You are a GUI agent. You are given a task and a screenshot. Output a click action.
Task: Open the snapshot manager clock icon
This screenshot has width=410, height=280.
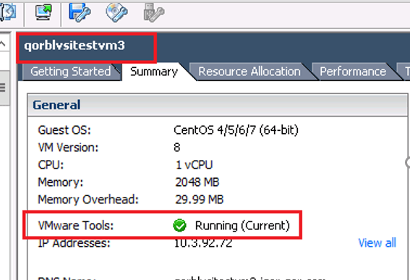pos(8,12)
